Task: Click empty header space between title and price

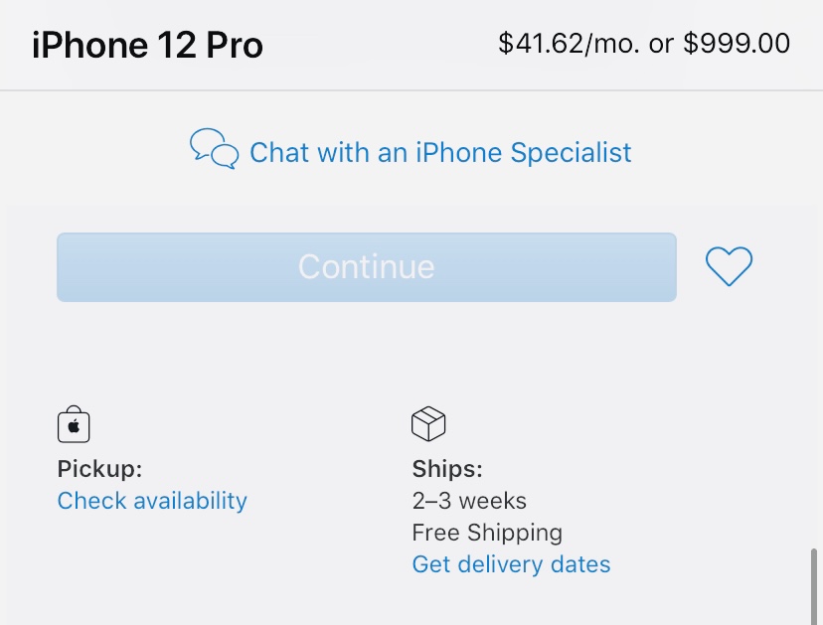Action: tap(378, 45)
